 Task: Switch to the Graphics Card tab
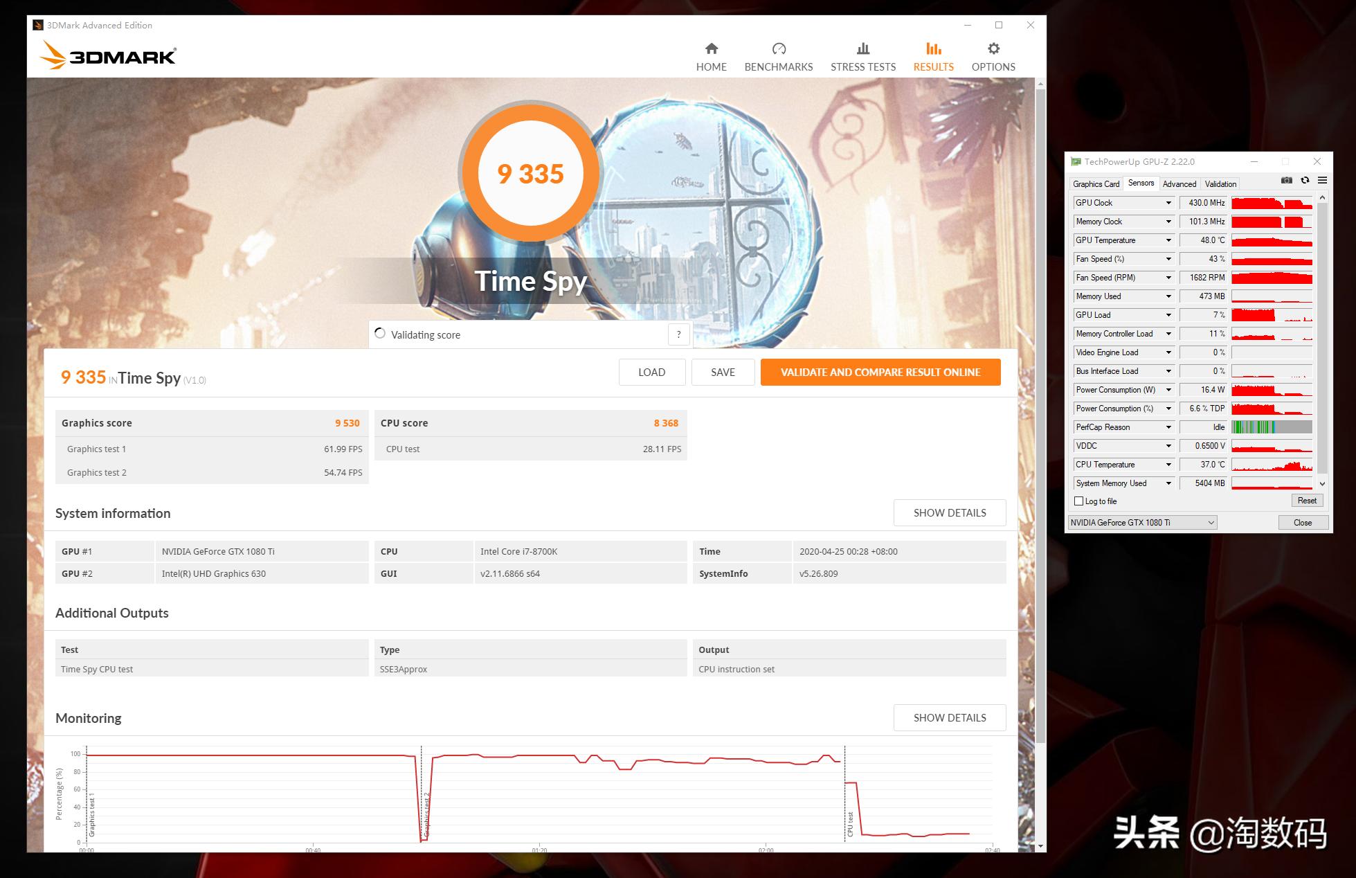[x=1096, y=183]
